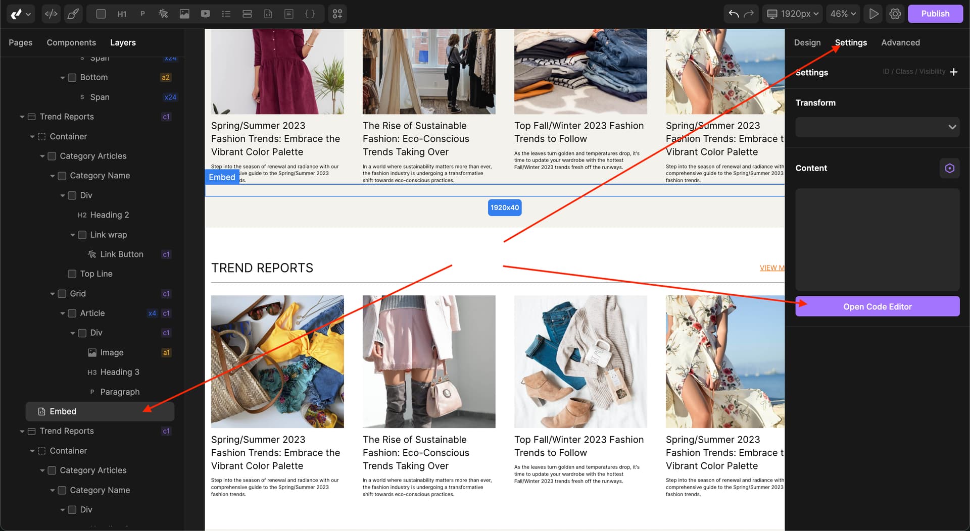This screenshot has width=970, height=531.
Task: Add a link button element
Action: [163, 14]
